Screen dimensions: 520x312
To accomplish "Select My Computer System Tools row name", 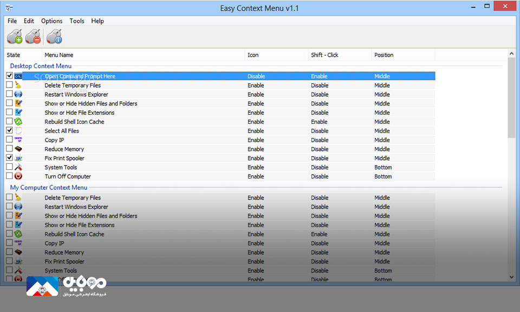I will coord(61,270).
